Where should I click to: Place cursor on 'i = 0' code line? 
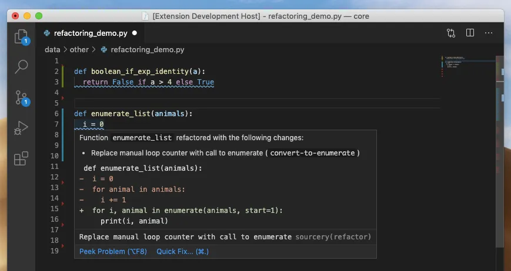pos(93,124)
